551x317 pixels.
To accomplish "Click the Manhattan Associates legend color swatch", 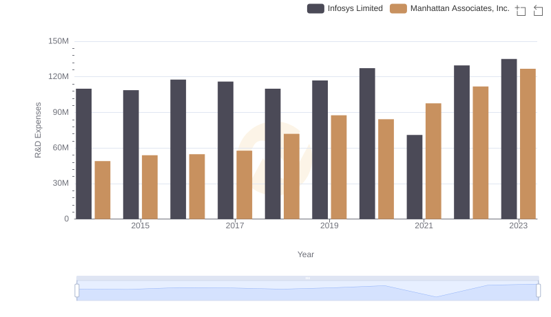I will pos(398,8).
